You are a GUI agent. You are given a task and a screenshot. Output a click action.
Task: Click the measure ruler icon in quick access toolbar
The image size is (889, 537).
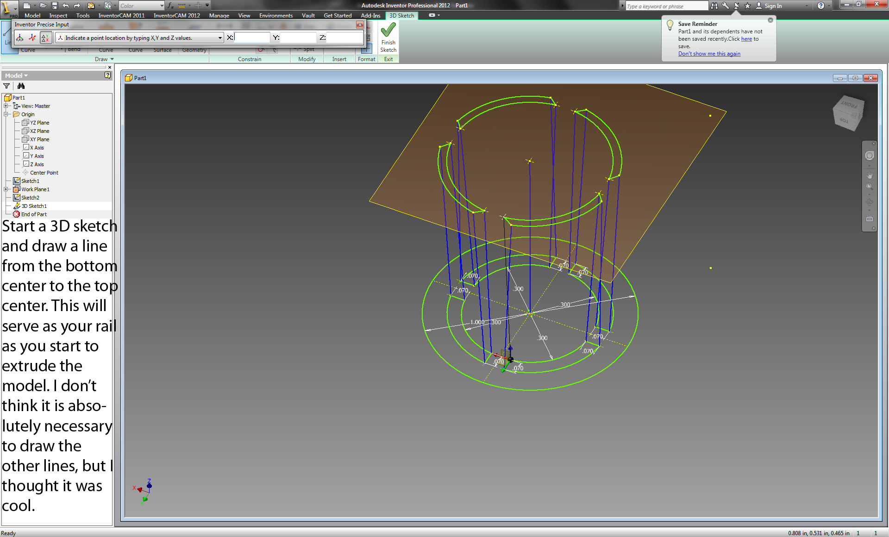pos(182,6)
